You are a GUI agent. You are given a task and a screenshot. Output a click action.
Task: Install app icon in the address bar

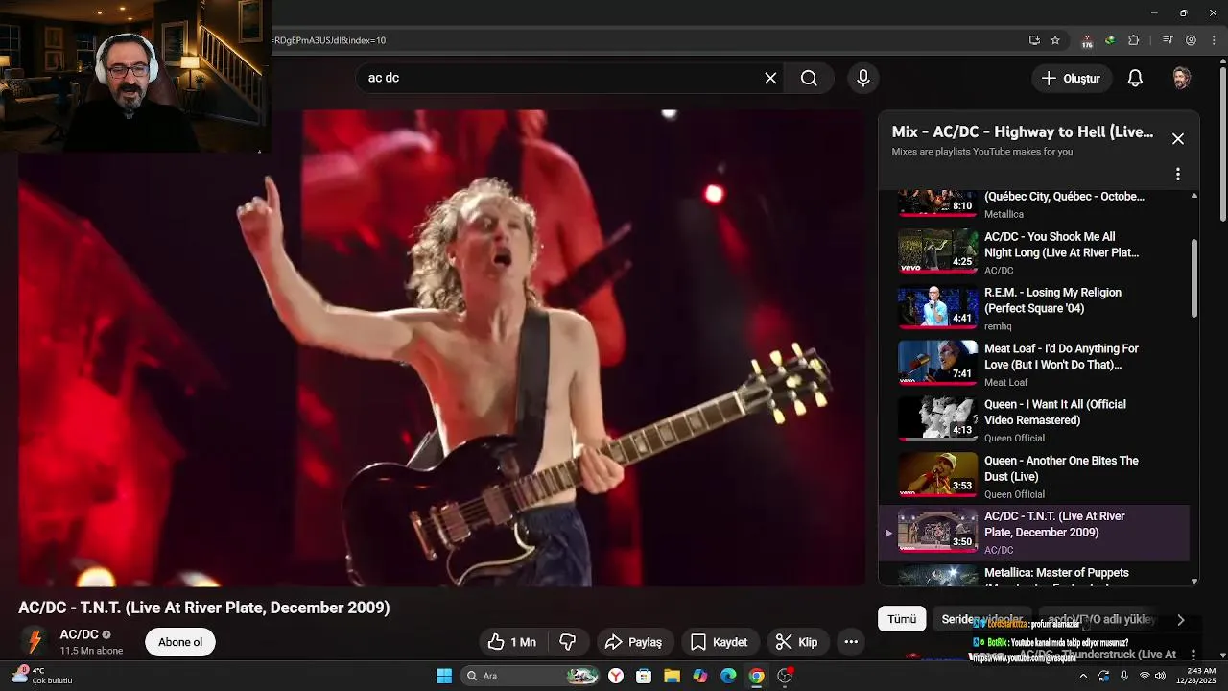1034,40
